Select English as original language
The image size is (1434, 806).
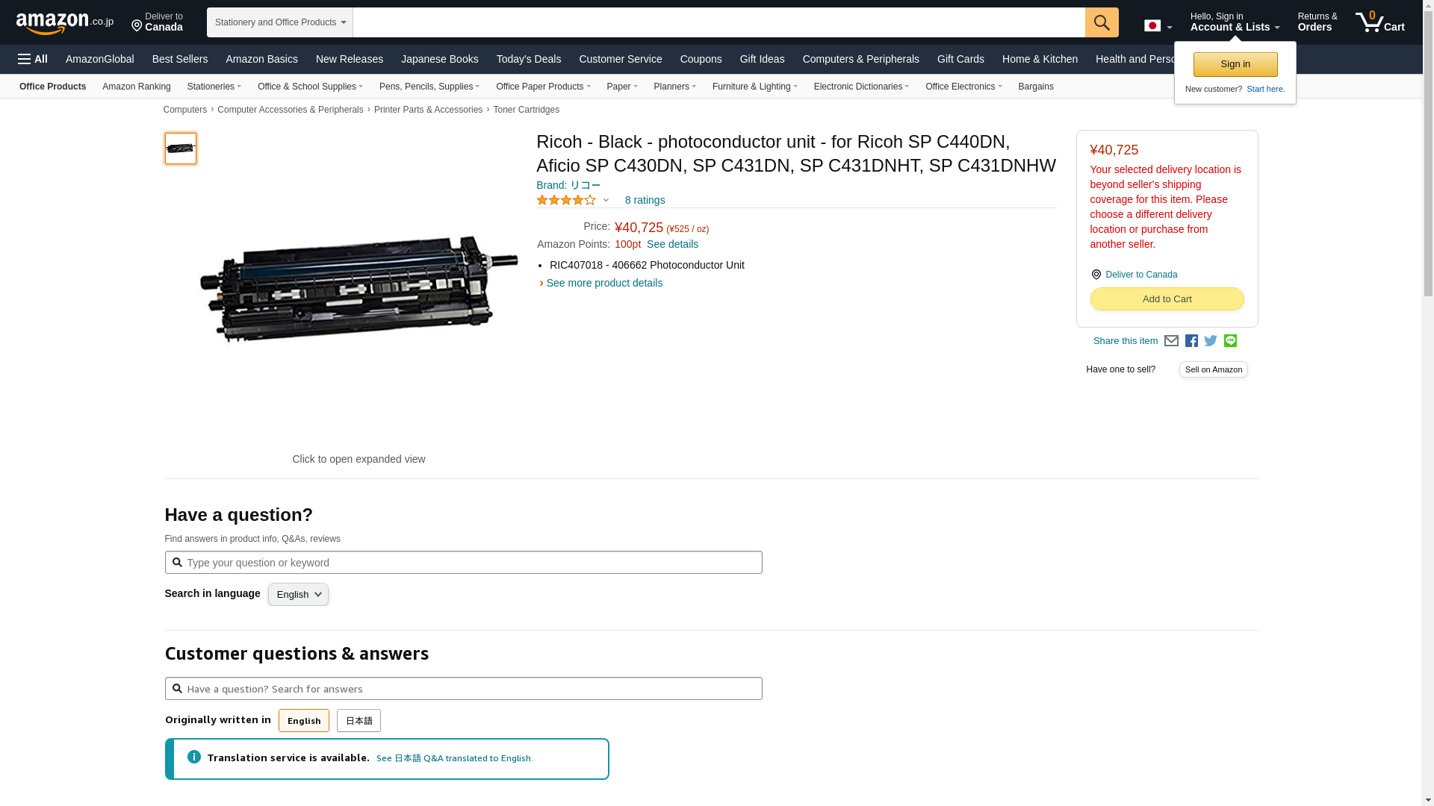coord(303,721)
